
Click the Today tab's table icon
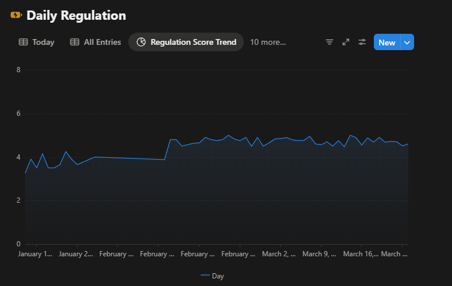23,42
